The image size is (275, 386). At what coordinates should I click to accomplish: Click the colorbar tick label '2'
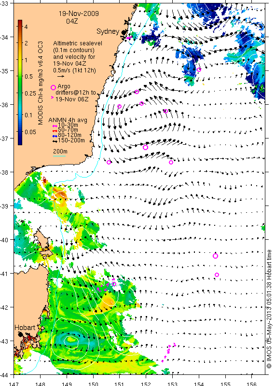[x=26, y=43]
